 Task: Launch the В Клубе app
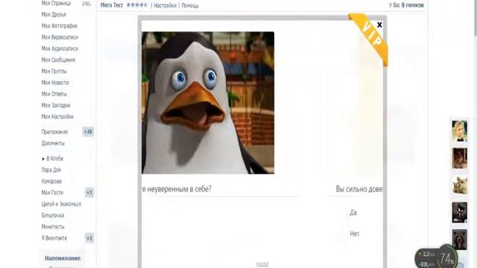[x=54, y=159]
